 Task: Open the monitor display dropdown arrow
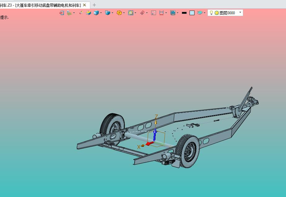pos(177,13)
